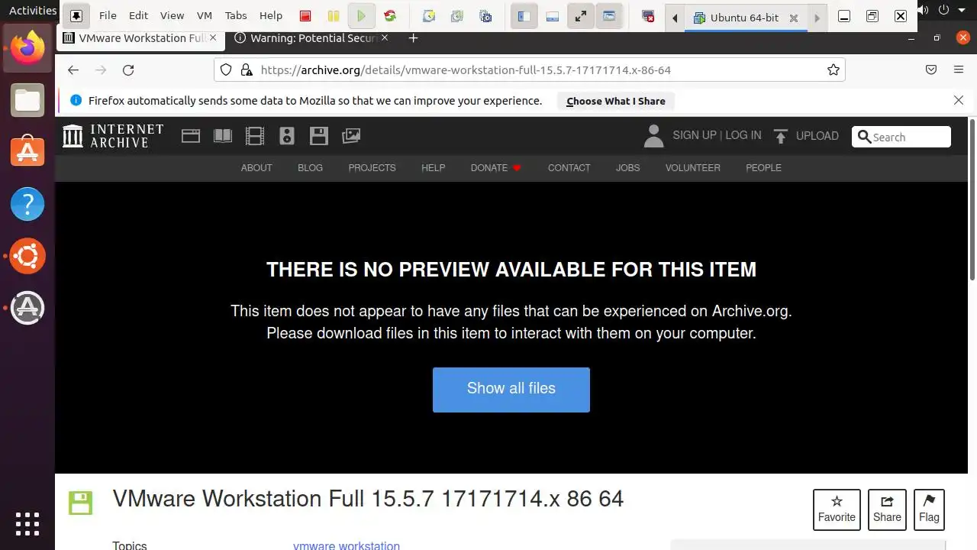Image resolution: width=977 pixels, height=550 pixels.
Task: Click the Ubuntu installer icon in dock
Action: [x=27, y=256]
